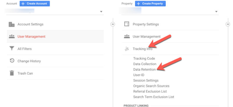This screenshot has width=233, height=107.
Task: Click the account User Management people icon
Action: [x=12, y=37]
